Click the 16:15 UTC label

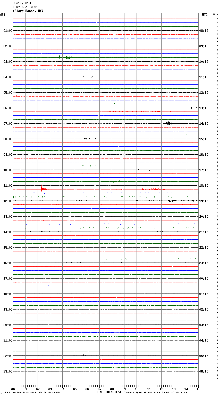204,155
